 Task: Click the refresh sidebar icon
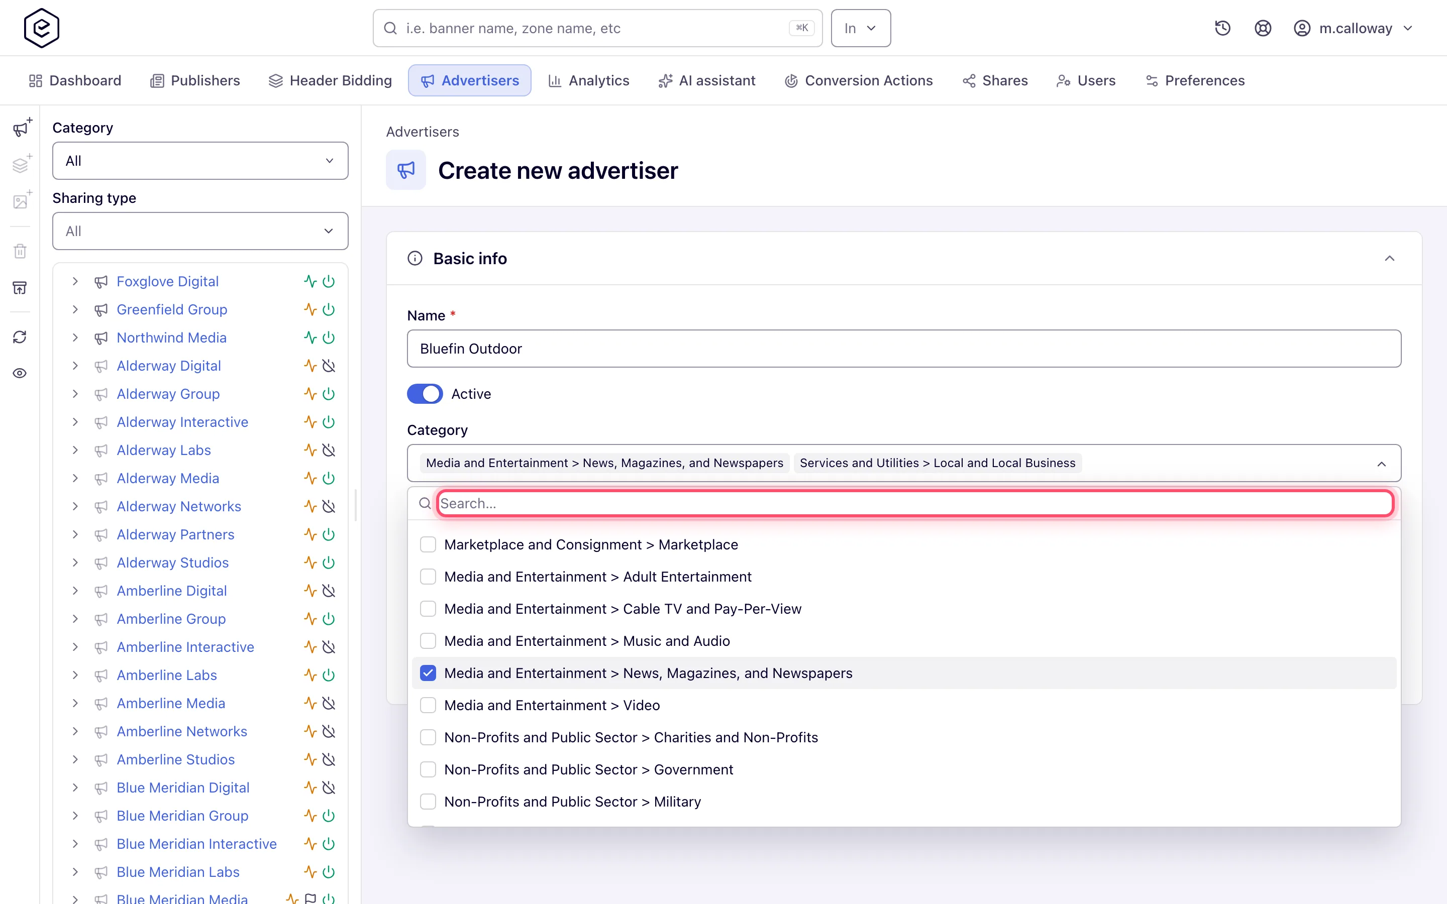[20, 337]
